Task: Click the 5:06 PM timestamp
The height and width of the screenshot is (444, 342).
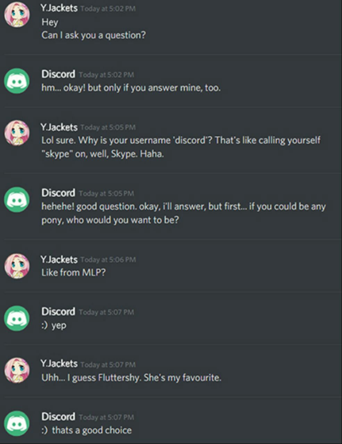Action: click(108, 260)
